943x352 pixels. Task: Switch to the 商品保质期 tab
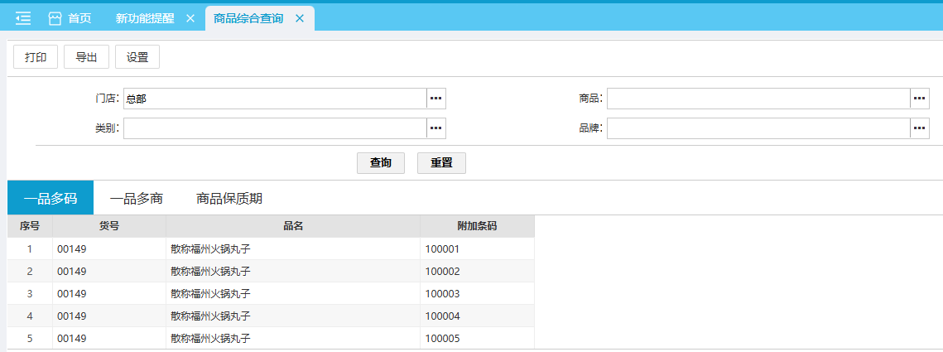point(229,199)
